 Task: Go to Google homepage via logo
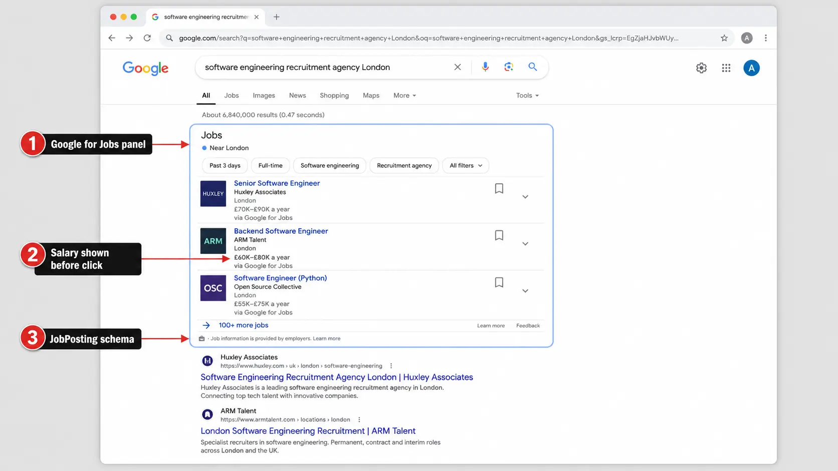point(146,68)
